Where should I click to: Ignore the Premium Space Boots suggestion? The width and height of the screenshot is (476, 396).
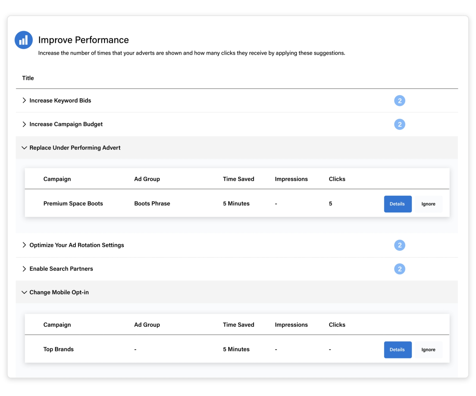click(428, 204)
